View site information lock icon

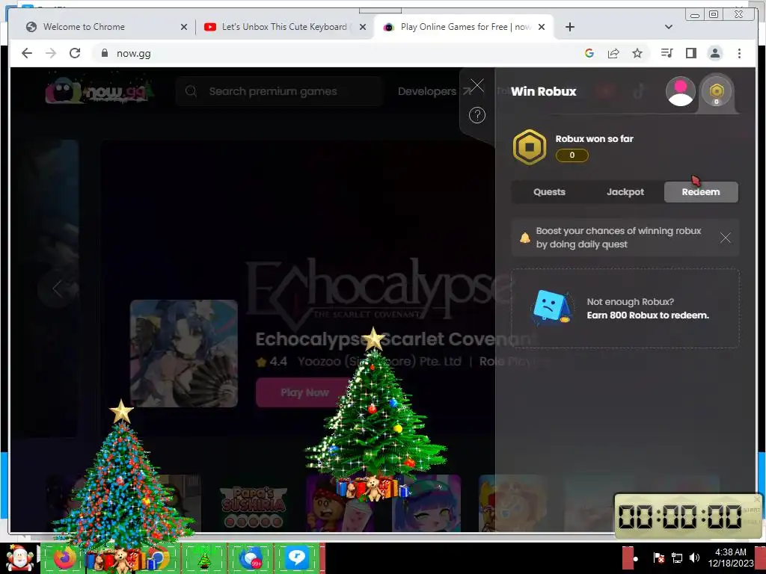point(104,53)
